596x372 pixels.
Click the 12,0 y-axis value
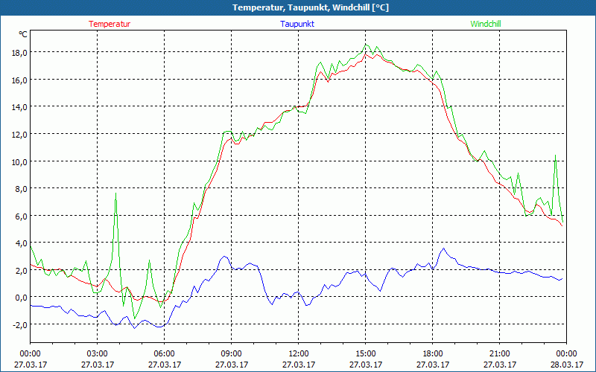tap(19, 135)
